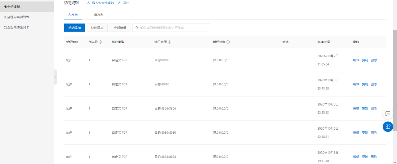Click the 授权策略 column header
The width and height of the screenshot is (397, 164).
coord(72,42)
